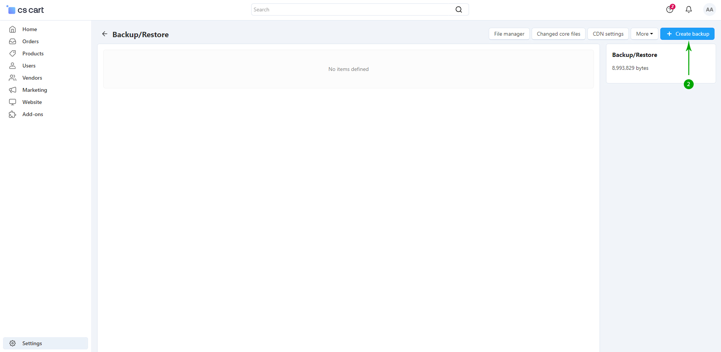Open the quick-start icon with red badge
Viewport: 721px width, 352px height.
670,9
